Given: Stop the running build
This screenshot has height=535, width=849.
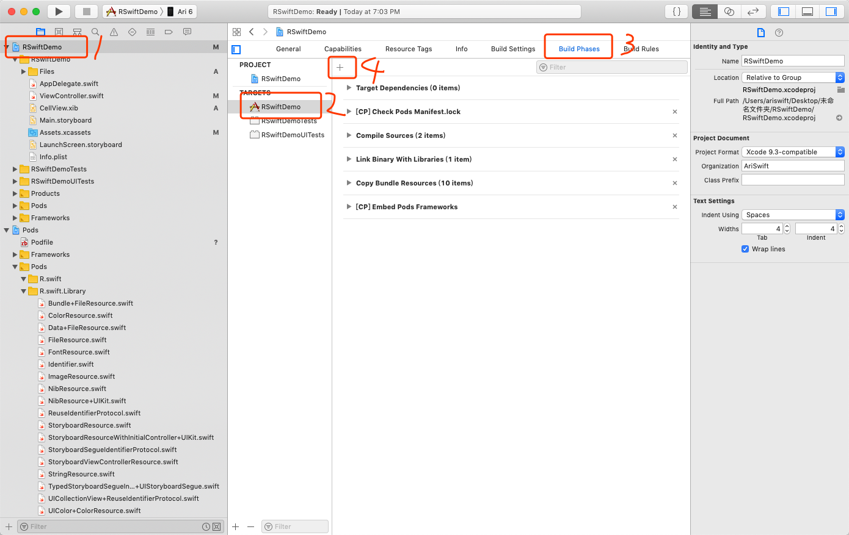Looking at the screenshot, I should pyautogui.click(x=87, y=12).
